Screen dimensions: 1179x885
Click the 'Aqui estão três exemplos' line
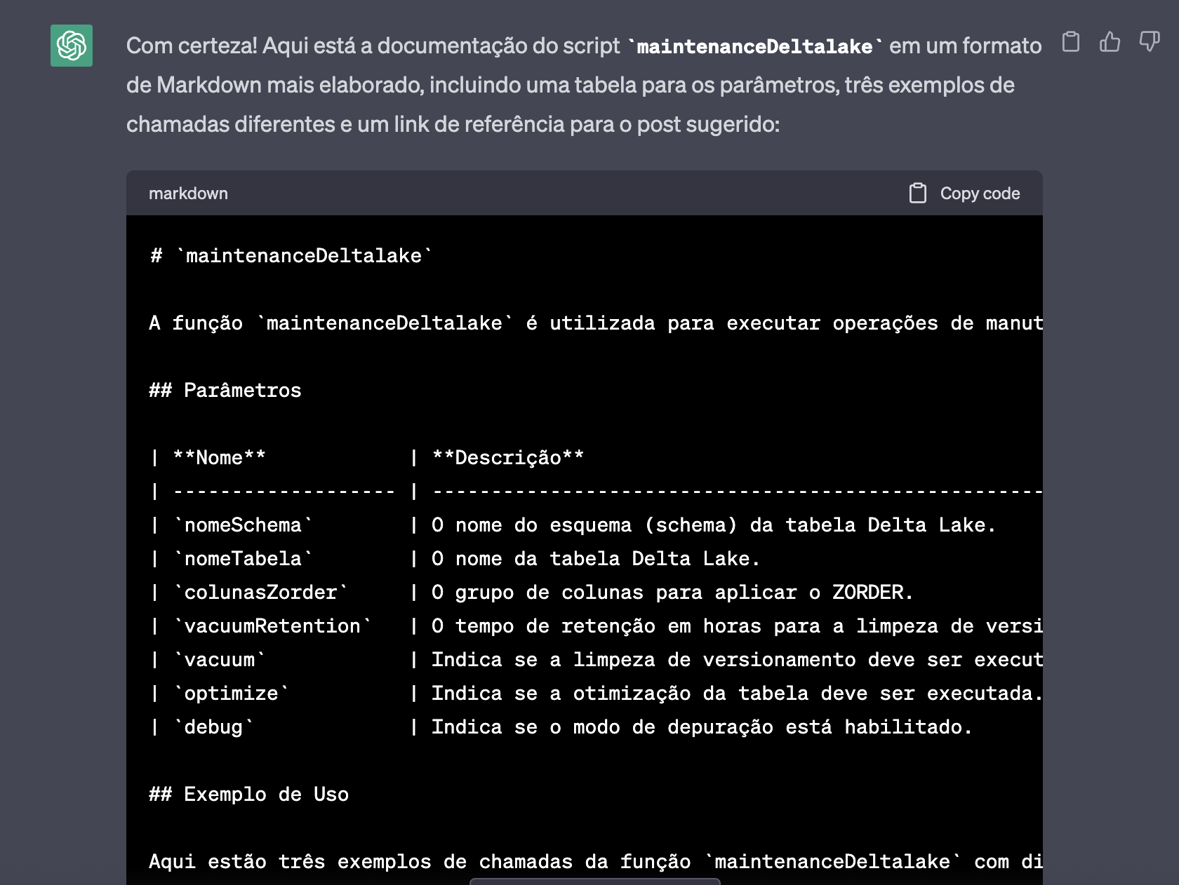point(596,862)
